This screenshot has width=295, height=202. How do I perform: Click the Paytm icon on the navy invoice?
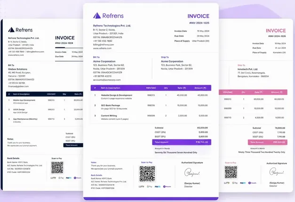pos(69,178)
